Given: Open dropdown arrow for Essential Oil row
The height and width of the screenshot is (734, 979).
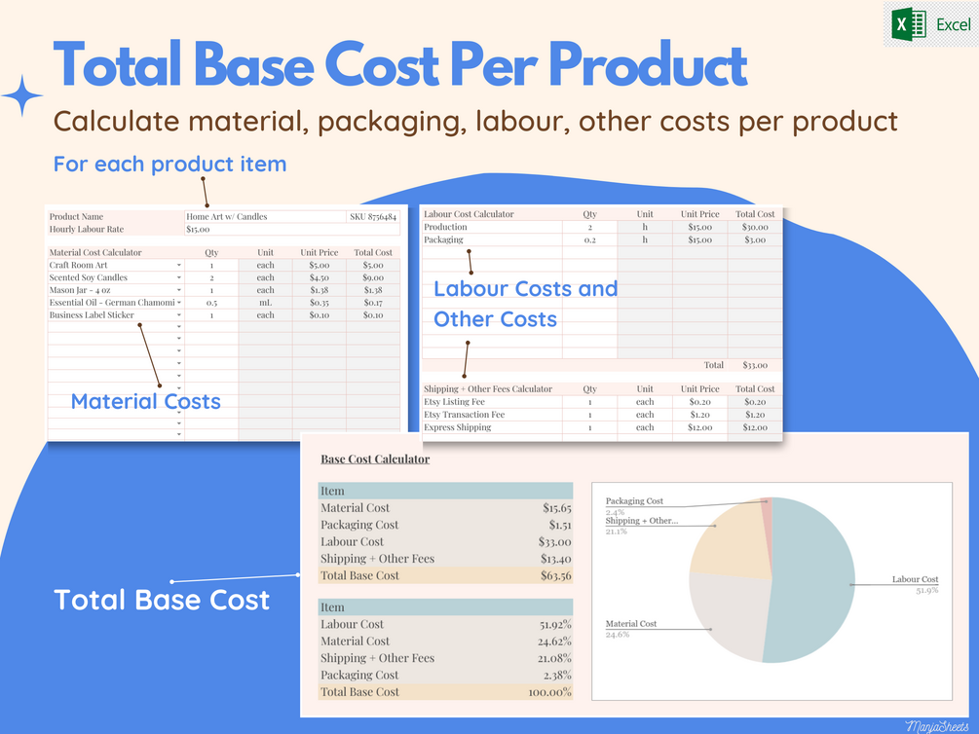Looking at the screenshot, I should [179, 303].
